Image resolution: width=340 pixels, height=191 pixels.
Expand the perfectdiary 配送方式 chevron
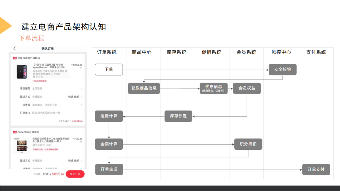(x=82, y=161)
